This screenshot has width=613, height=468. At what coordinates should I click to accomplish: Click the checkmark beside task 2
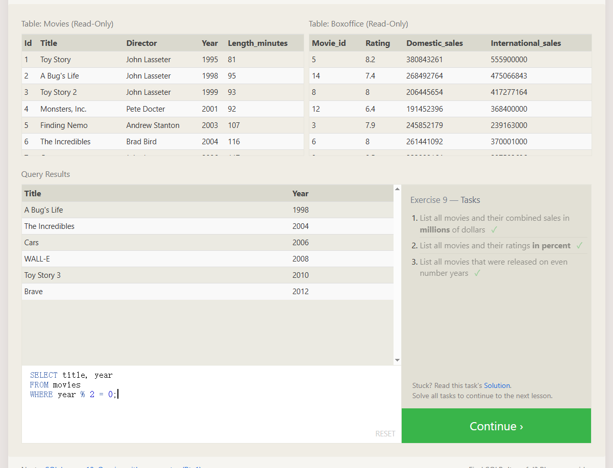pos(579,246)
